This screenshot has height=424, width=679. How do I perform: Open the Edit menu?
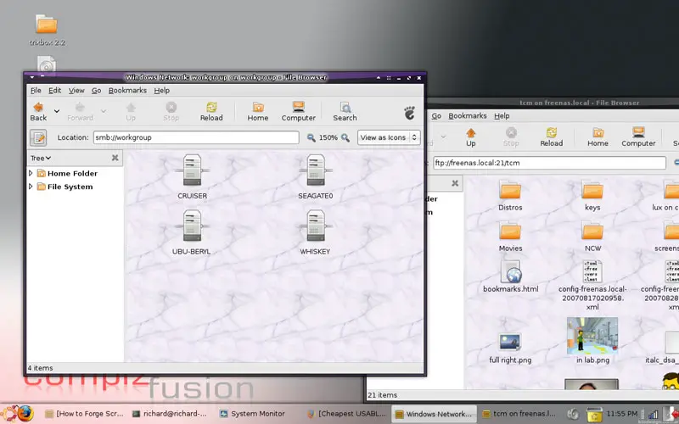pos(54,91)
